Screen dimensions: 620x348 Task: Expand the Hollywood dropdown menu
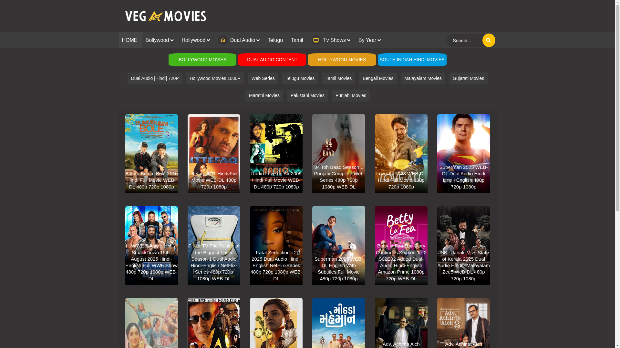[x=195, y=40]
